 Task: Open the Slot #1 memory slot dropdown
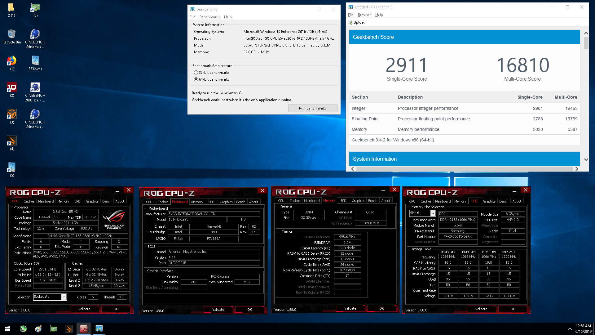click(x=433, y=213)
